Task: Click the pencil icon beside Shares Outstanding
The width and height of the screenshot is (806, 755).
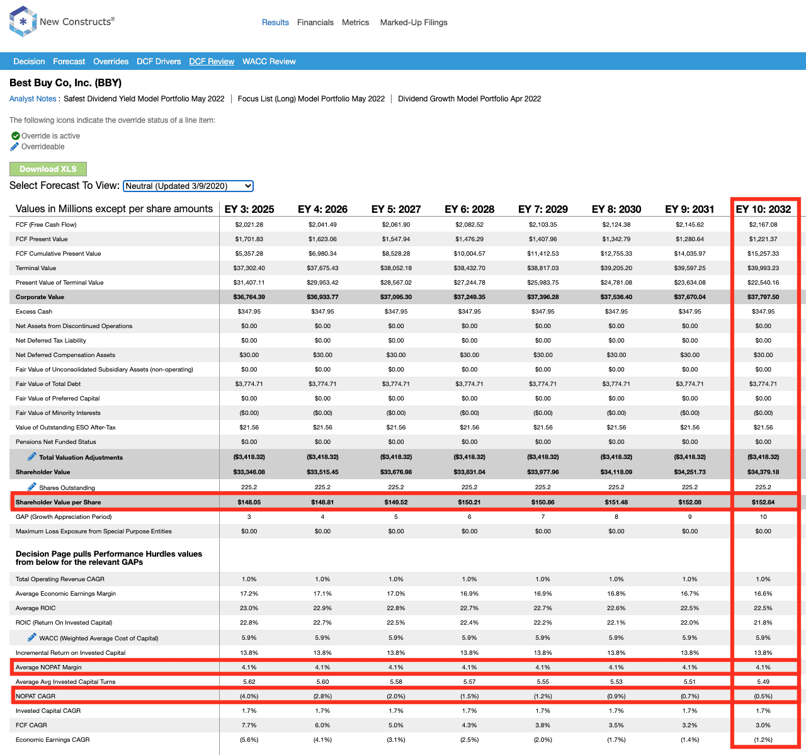Action: coord(31,487)
